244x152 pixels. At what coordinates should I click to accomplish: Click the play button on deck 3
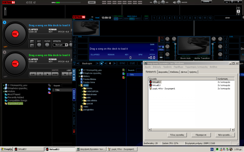pos(48,74)
